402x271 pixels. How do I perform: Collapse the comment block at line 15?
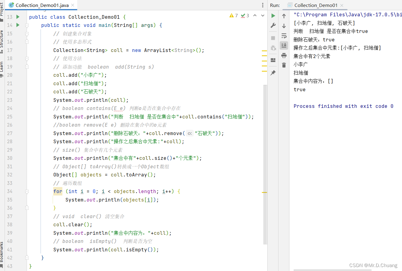pyautogui.click(x=27, y=34)
